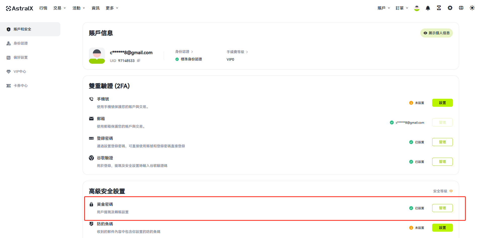Open the 訂單 dropdown in header
Image resolution: width=480 pixels, height=238 pixels.
[401, 8]
